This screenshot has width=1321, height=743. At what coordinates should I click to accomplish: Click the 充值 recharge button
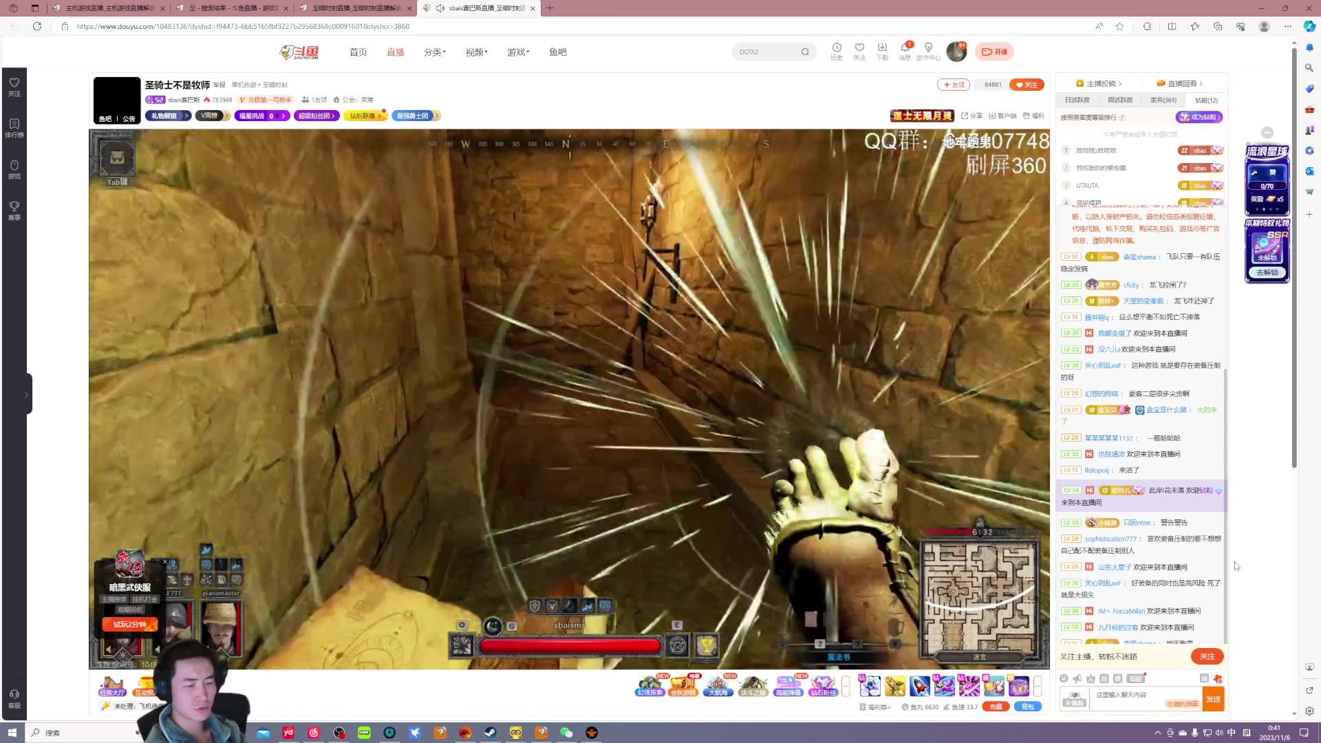pos(996,707)
